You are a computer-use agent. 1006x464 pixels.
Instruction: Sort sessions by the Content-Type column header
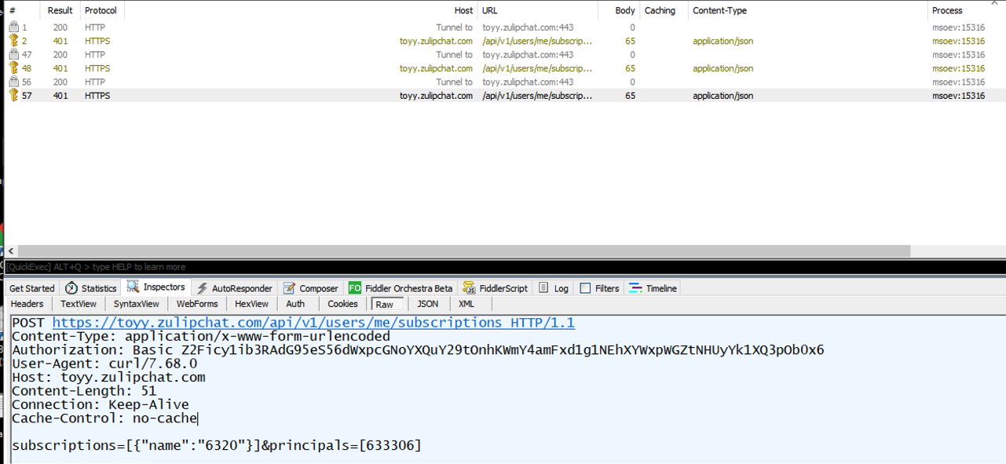click(719, 10)
